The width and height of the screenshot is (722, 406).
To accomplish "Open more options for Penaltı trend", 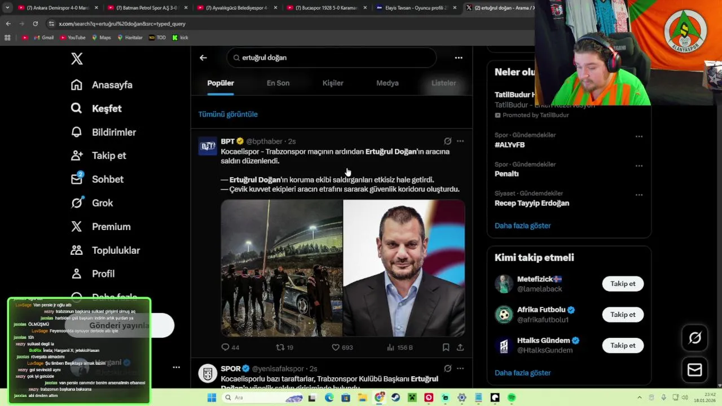I will (x=639, y=166).
